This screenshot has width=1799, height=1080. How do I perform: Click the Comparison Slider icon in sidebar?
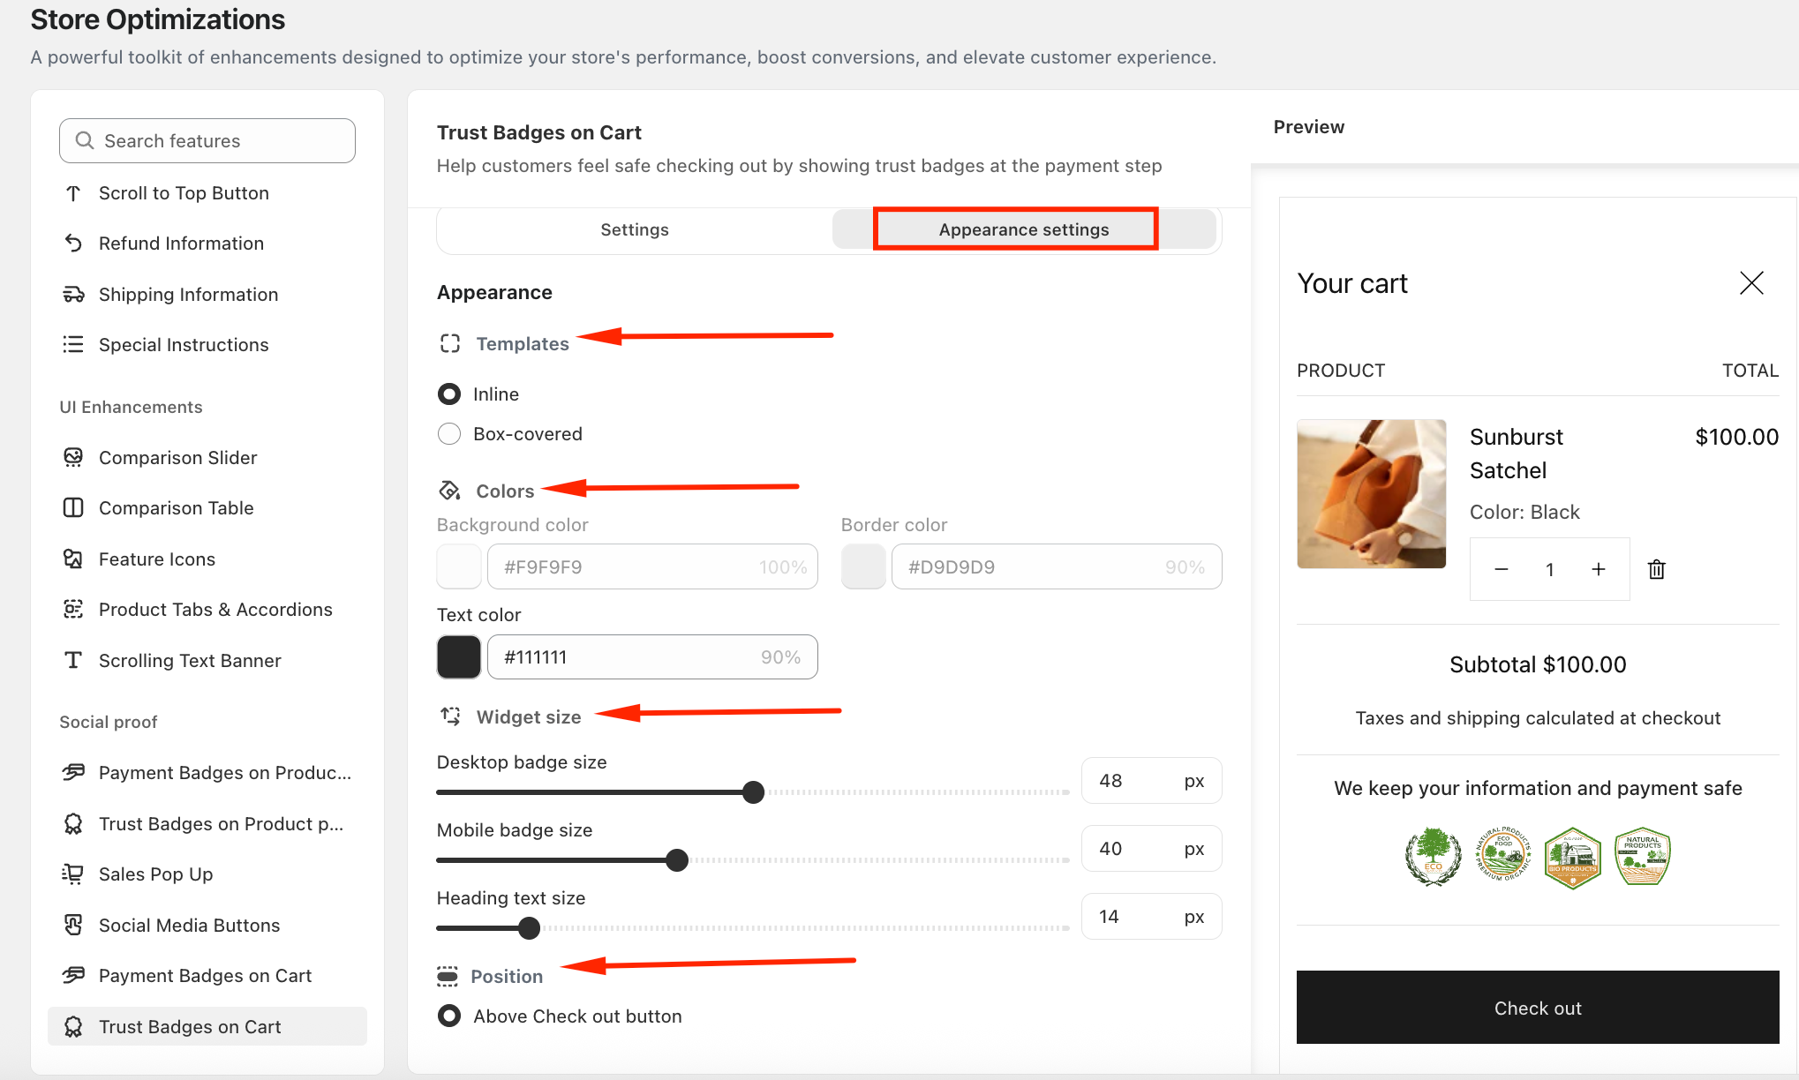(73, 457)
